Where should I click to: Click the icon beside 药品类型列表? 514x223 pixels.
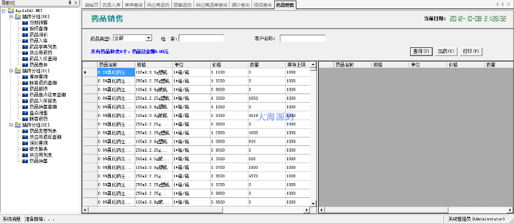(x=25, y=131)
